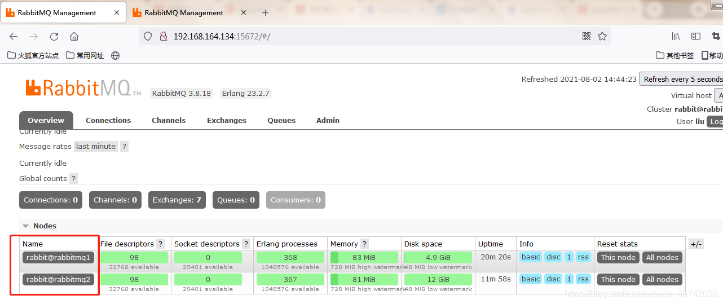The image size is (723, 304).
Task: Click the shield tracking protection icon
Action: 148,36
